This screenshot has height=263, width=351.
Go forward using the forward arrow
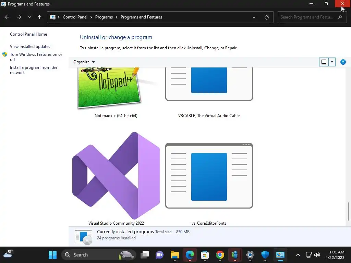(19, 17)
